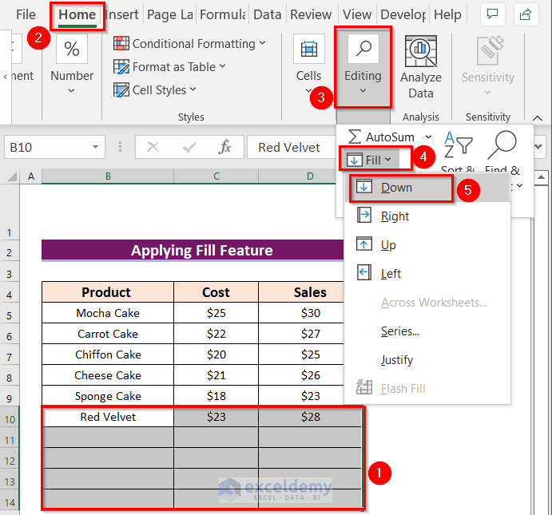552x515 pixels.
Task: Expand the formula bar chevron
Action: point(538,147)
